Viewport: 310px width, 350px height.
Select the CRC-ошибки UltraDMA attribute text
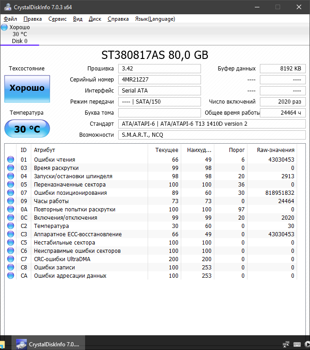coord(62,259)
